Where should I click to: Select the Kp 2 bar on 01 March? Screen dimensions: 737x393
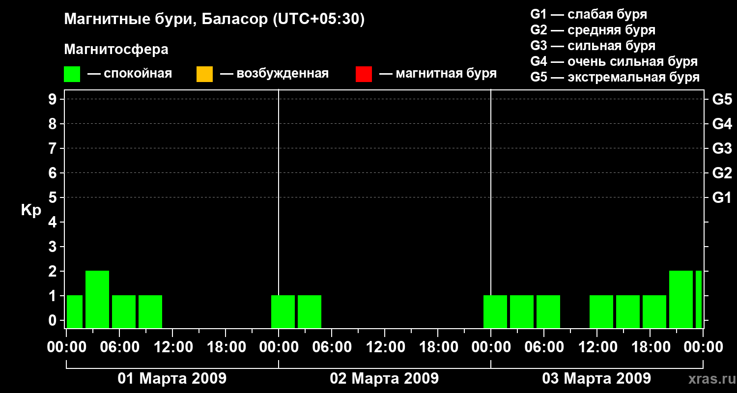[97, 299]
